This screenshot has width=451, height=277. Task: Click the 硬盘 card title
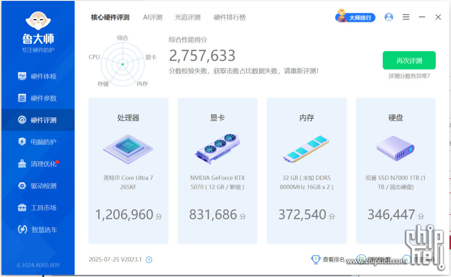395,118
